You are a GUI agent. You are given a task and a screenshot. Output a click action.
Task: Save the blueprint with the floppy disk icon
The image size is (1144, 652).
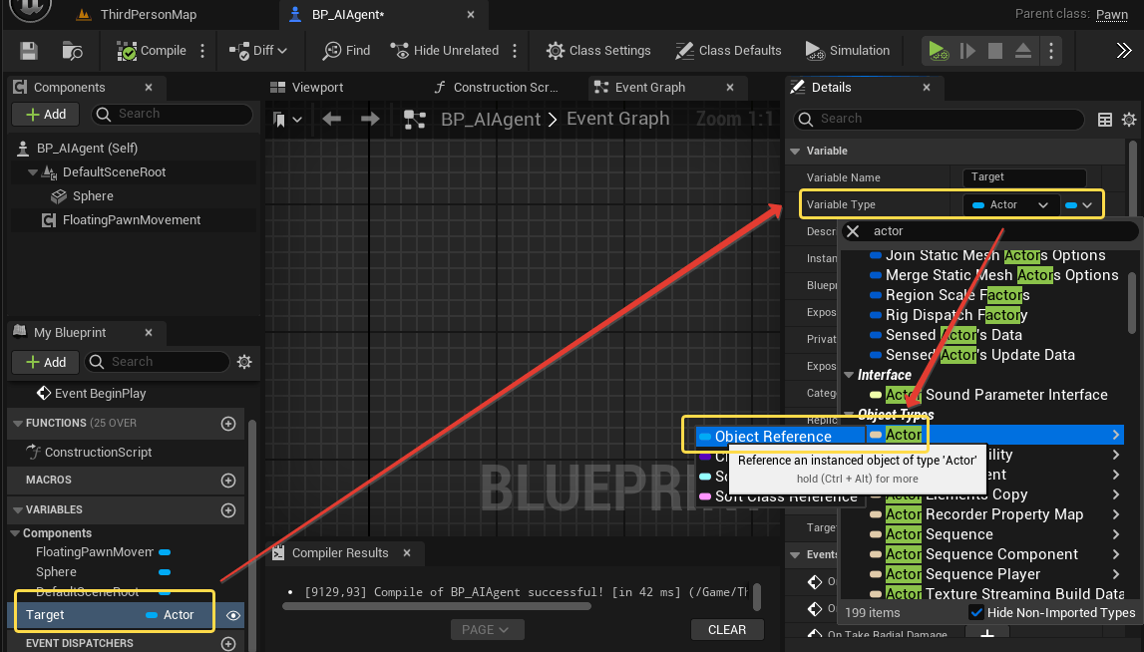pyautogui.click(x=29, y=50)
